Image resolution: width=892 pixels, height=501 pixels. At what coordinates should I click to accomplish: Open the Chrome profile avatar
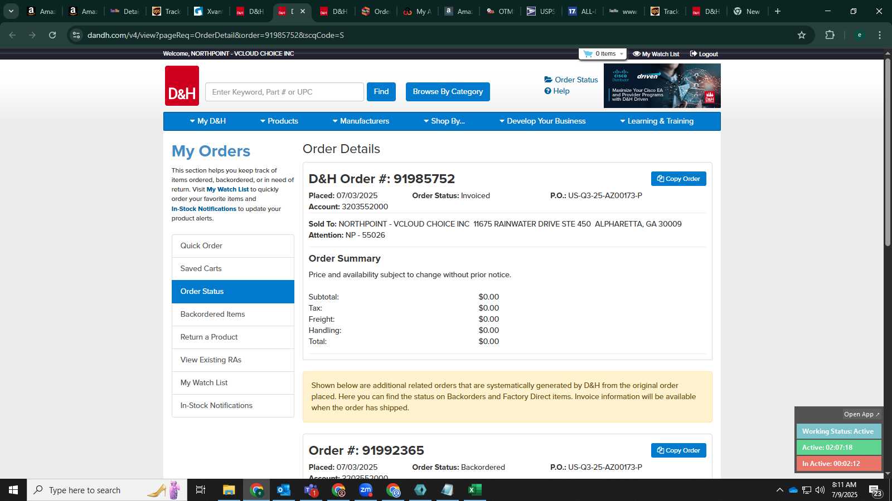(859, 35)
